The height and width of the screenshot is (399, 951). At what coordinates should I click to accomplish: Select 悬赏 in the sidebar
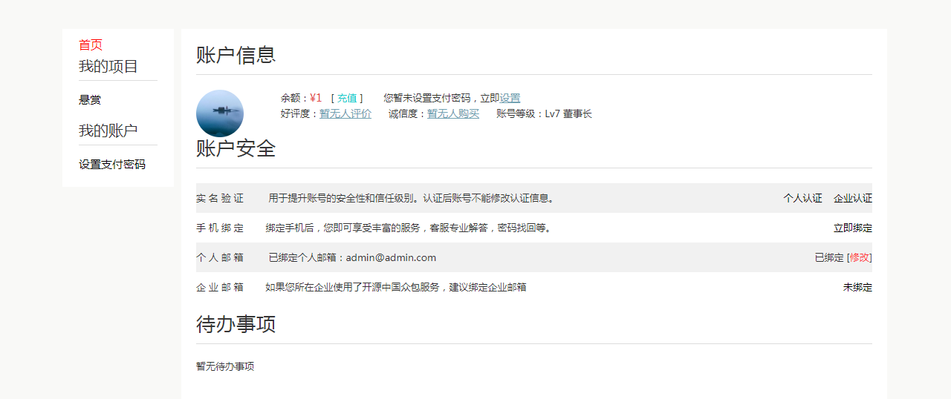click(90, 100)
